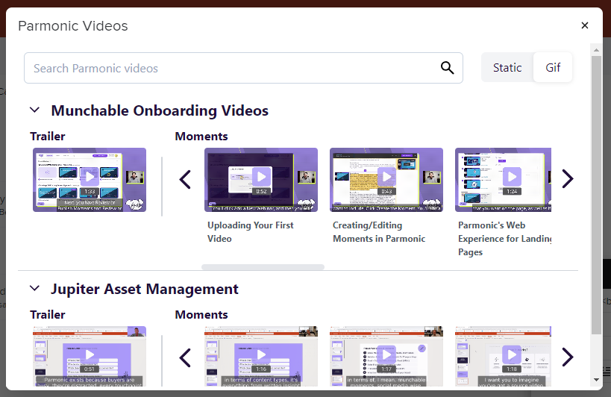Viewport: 611px width, 397px height.
Task: Click the Munchable Onboarding Videos heading
Action: (160, 110)
